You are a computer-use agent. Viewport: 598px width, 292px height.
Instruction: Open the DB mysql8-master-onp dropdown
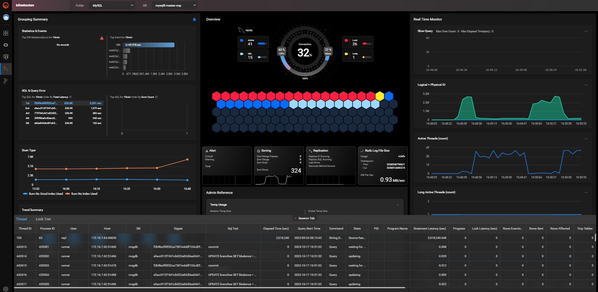click(174, 5)
